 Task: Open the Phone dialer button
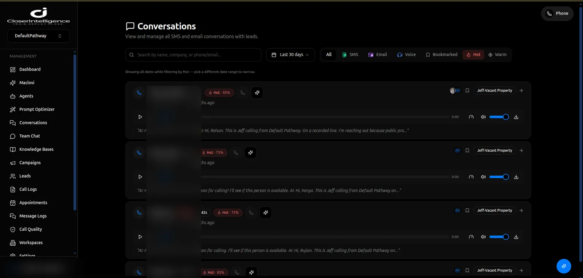pyautogui.click(x=557, y=13)
